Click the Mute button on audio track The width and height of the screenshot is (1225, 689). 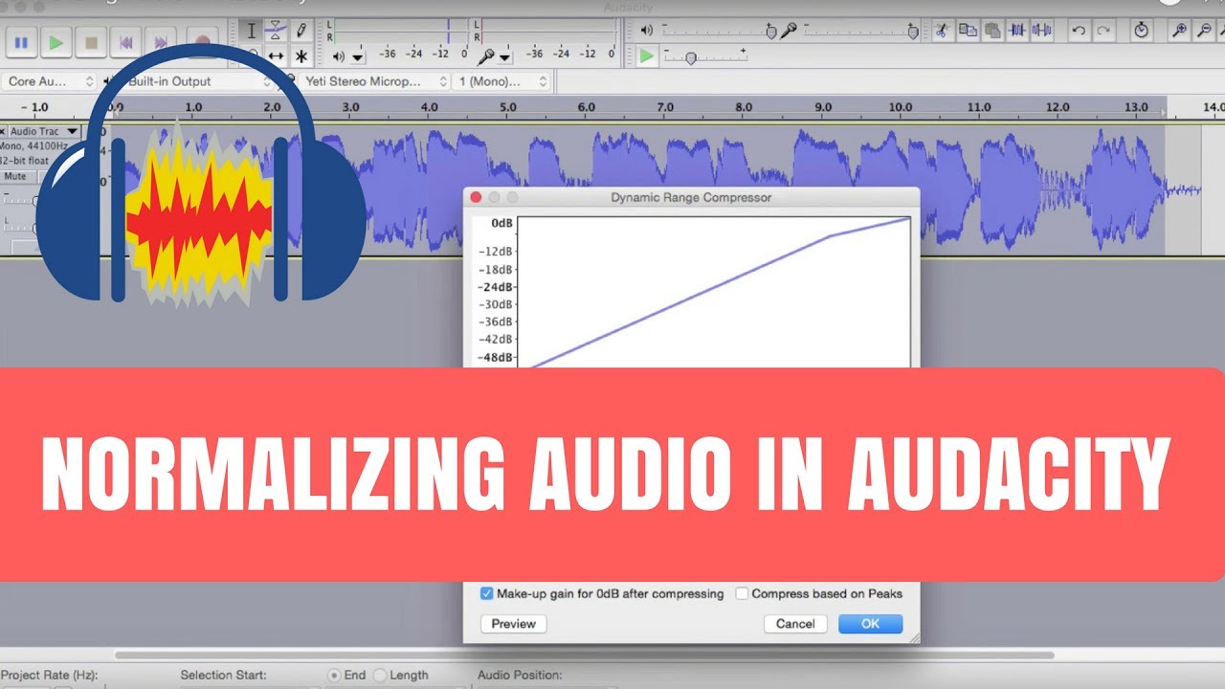tap(15, 176)
